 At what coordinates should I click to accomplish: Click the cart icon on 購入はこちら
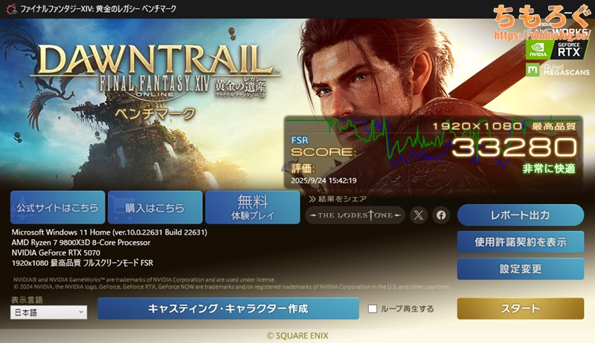coord(118,207)
